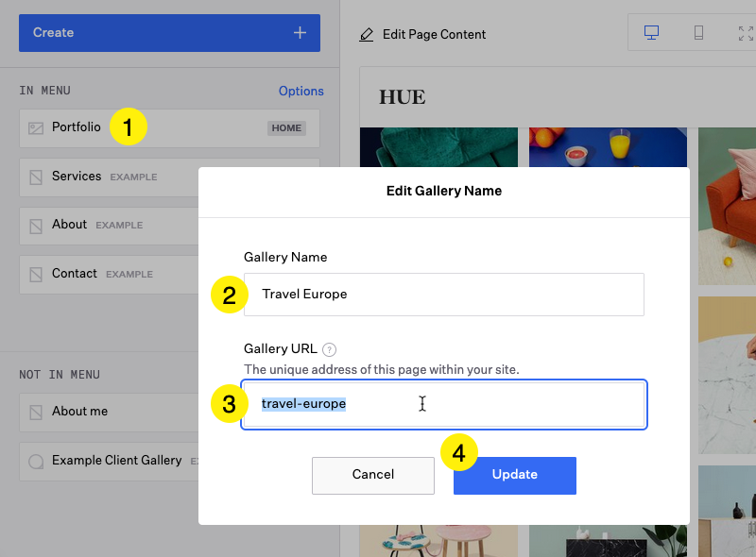Image resolution: width=756 pixels, height=557 pixels.
Task: Switch to desktop preview icon
Action: point(651,33)
